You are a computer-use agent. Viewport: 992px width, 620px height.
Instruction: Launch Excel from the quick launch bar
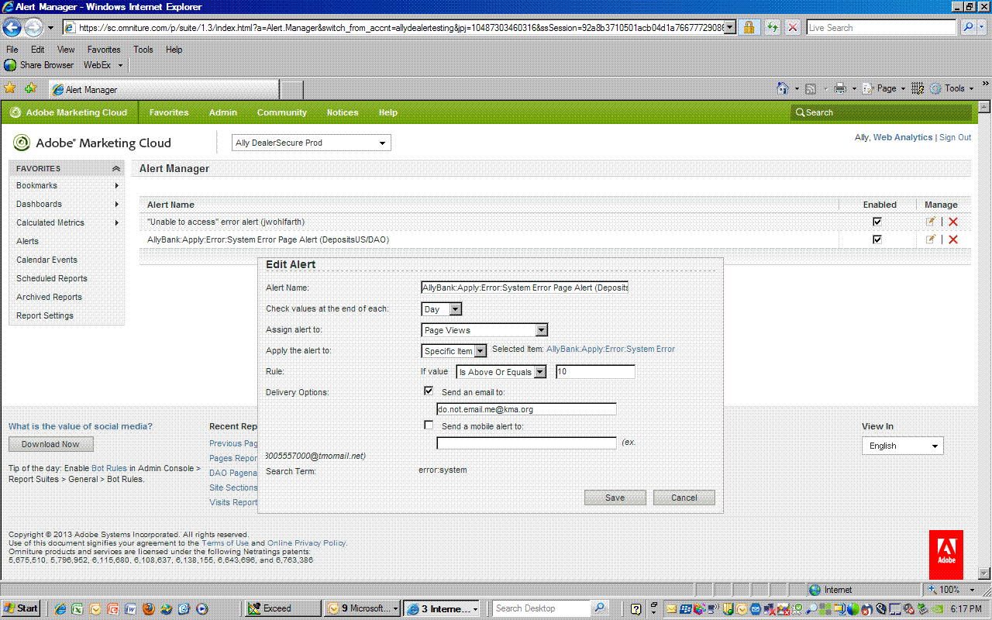click(77, 609)
